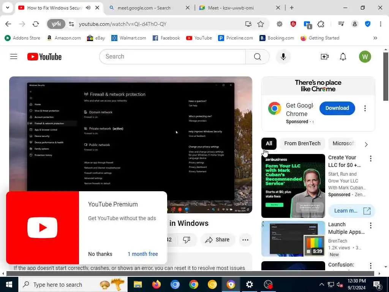Open File Explorer from the taskbar
Screen dimensions: 389x292
point(138,284)
